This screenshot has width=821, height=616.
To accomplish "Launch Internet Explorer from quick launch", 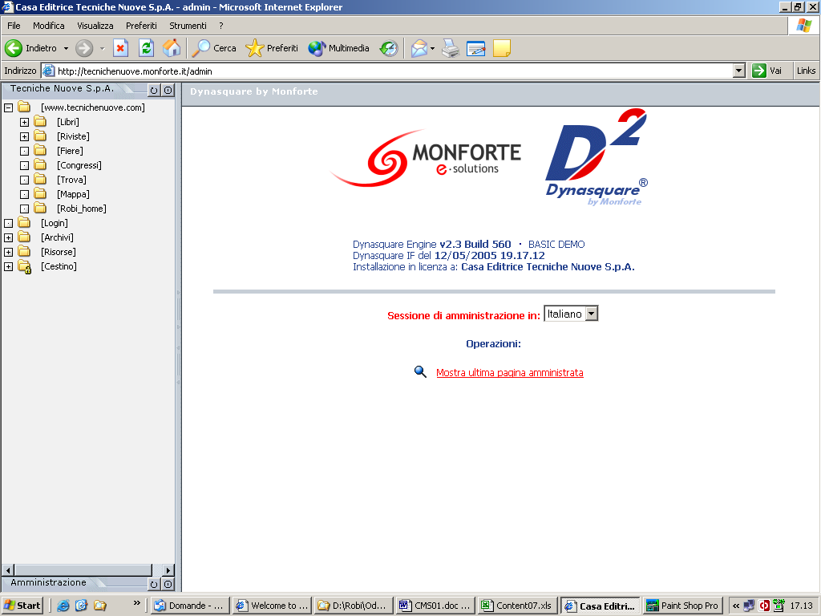I will 63,606.
